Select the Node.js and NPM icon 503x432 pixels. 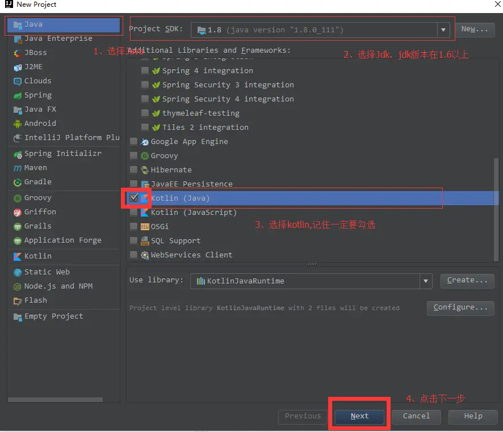pos(18,286)
